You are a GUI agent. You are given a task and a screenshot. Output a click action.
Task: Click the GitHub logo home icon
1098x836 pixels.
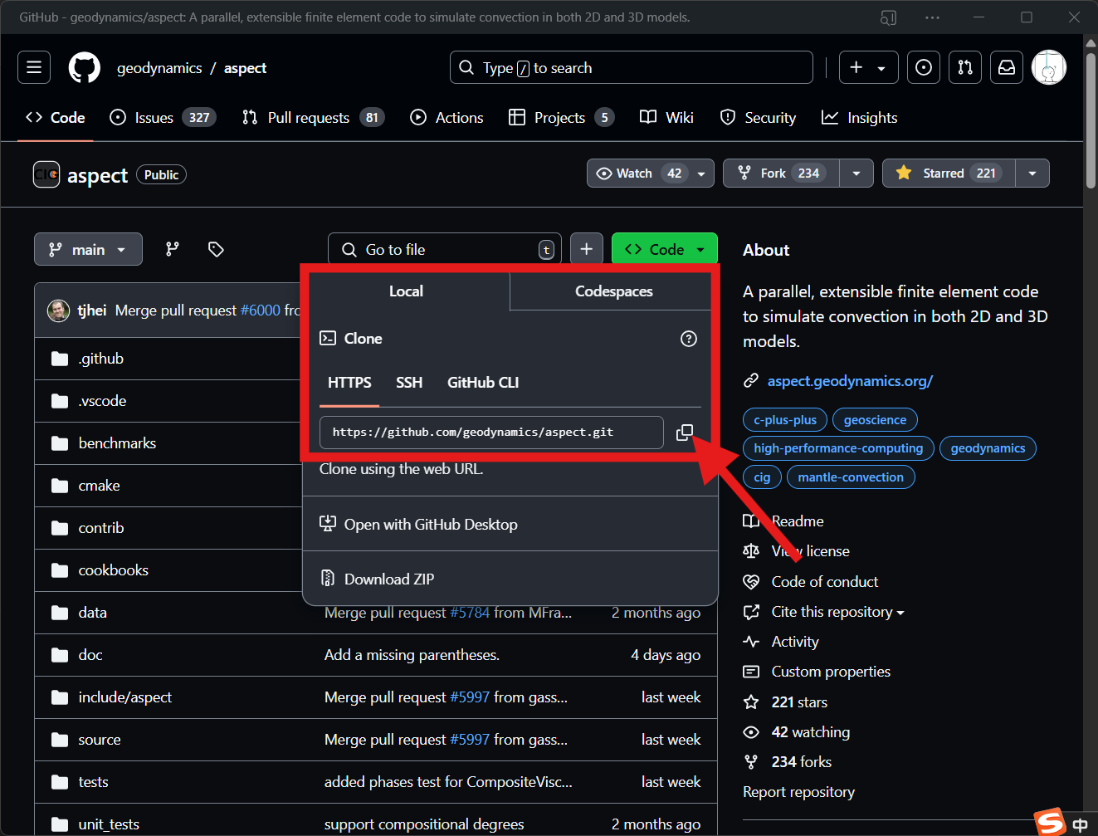[x=84, y=67]
